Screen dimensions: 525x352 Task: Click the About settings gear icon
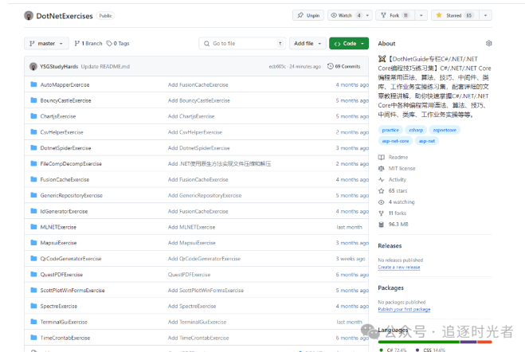click(x=489, y=44)
